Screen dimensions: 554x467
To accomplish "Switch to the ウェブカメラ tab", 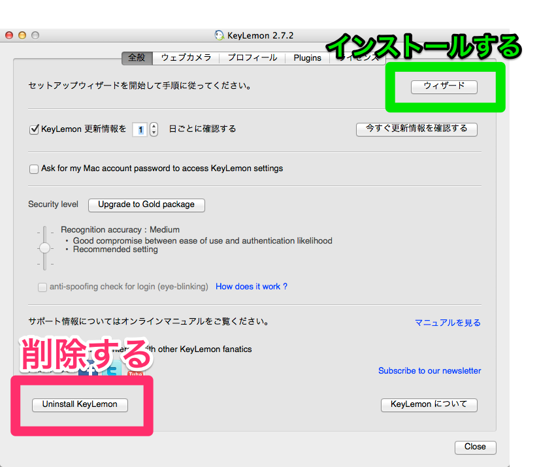I will pyautogui.click(x=186, y=57).
